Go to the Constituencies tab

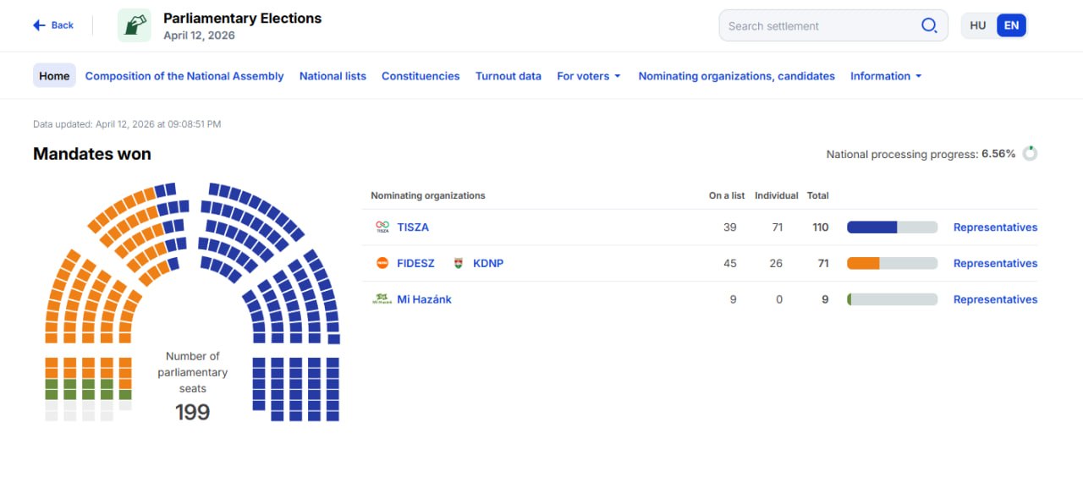point(421,76)
